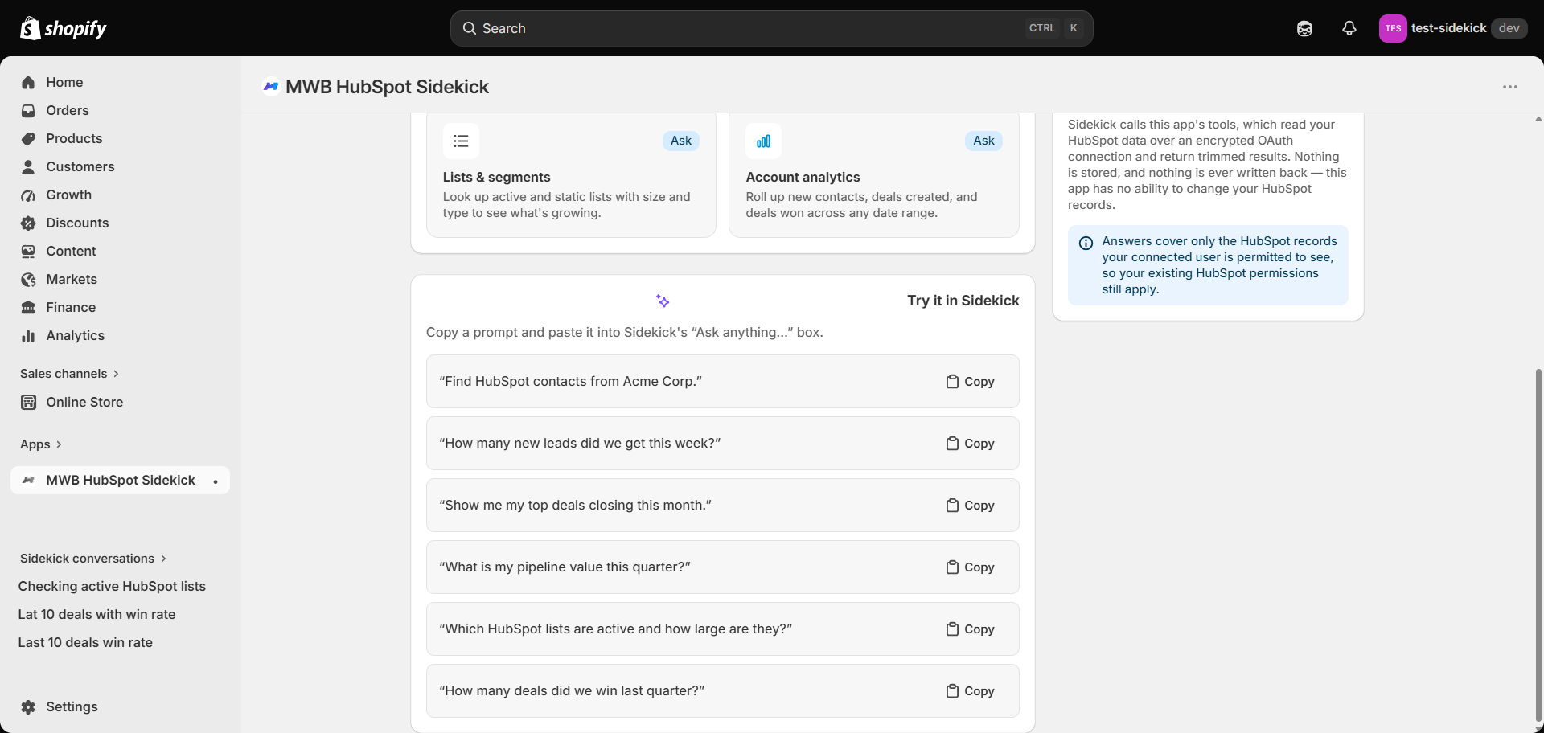Click the Ask badge on Lists & segments

(681, 141)
